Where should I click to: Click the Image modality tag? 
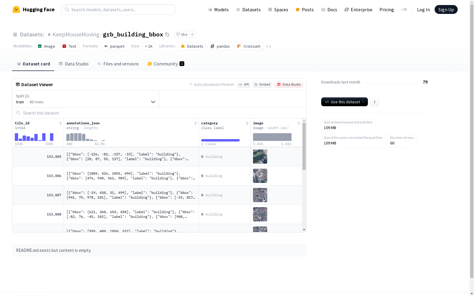47,46
